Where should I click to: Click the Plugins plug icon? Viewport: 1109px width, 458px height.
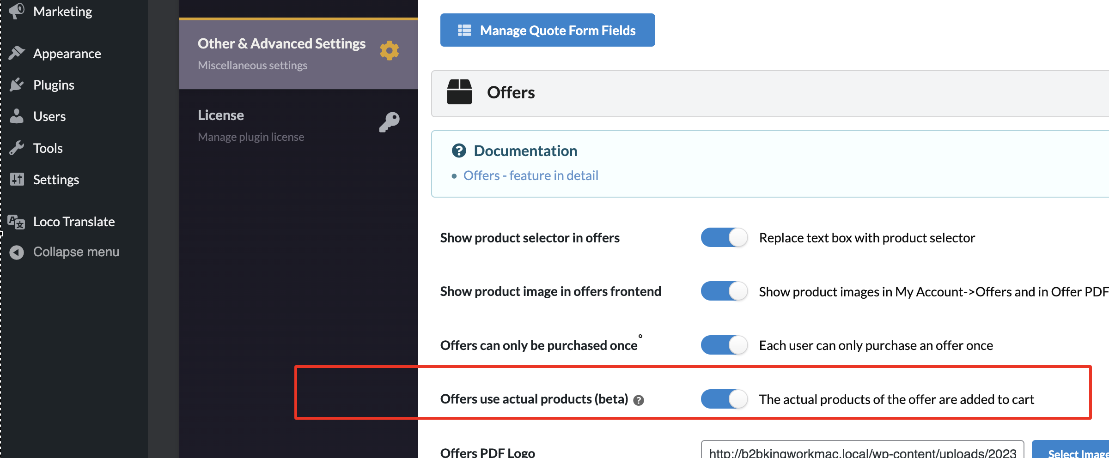click(17, 84)
